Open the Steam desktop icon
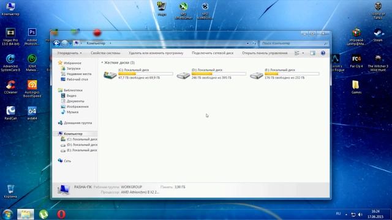The height and width of the screenshot is (220, 392). 378,35
